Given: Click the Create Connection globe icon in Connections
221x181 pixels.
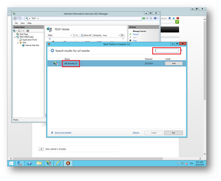Looking at the screenshot, I should coord(14,31).
